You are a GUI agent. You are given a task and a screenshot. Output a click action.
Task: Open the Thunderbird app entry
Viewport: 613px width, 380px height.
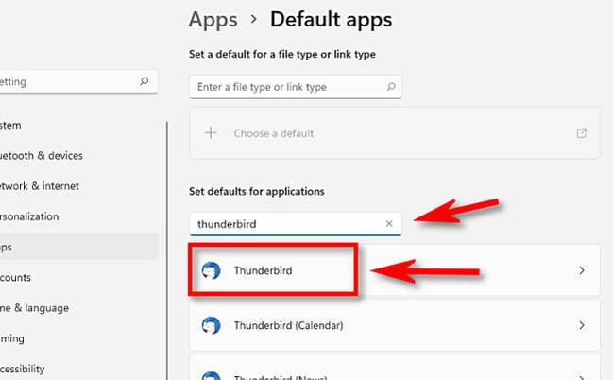(395, 270)
